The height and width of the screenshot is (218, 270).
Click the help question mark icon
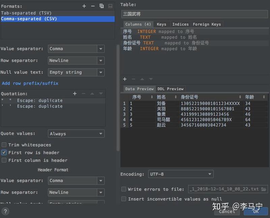[5, 212]
